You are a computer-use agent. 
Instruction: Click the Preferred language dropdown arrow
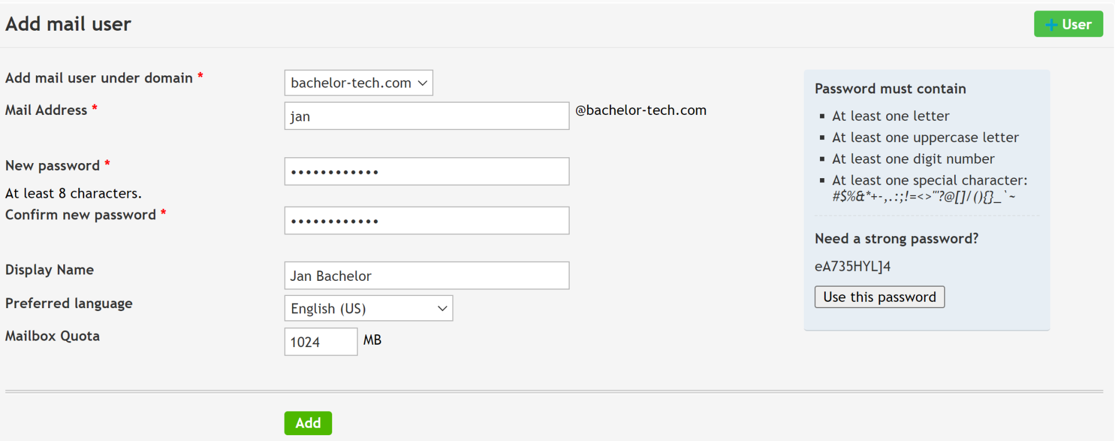click(443, 308)
